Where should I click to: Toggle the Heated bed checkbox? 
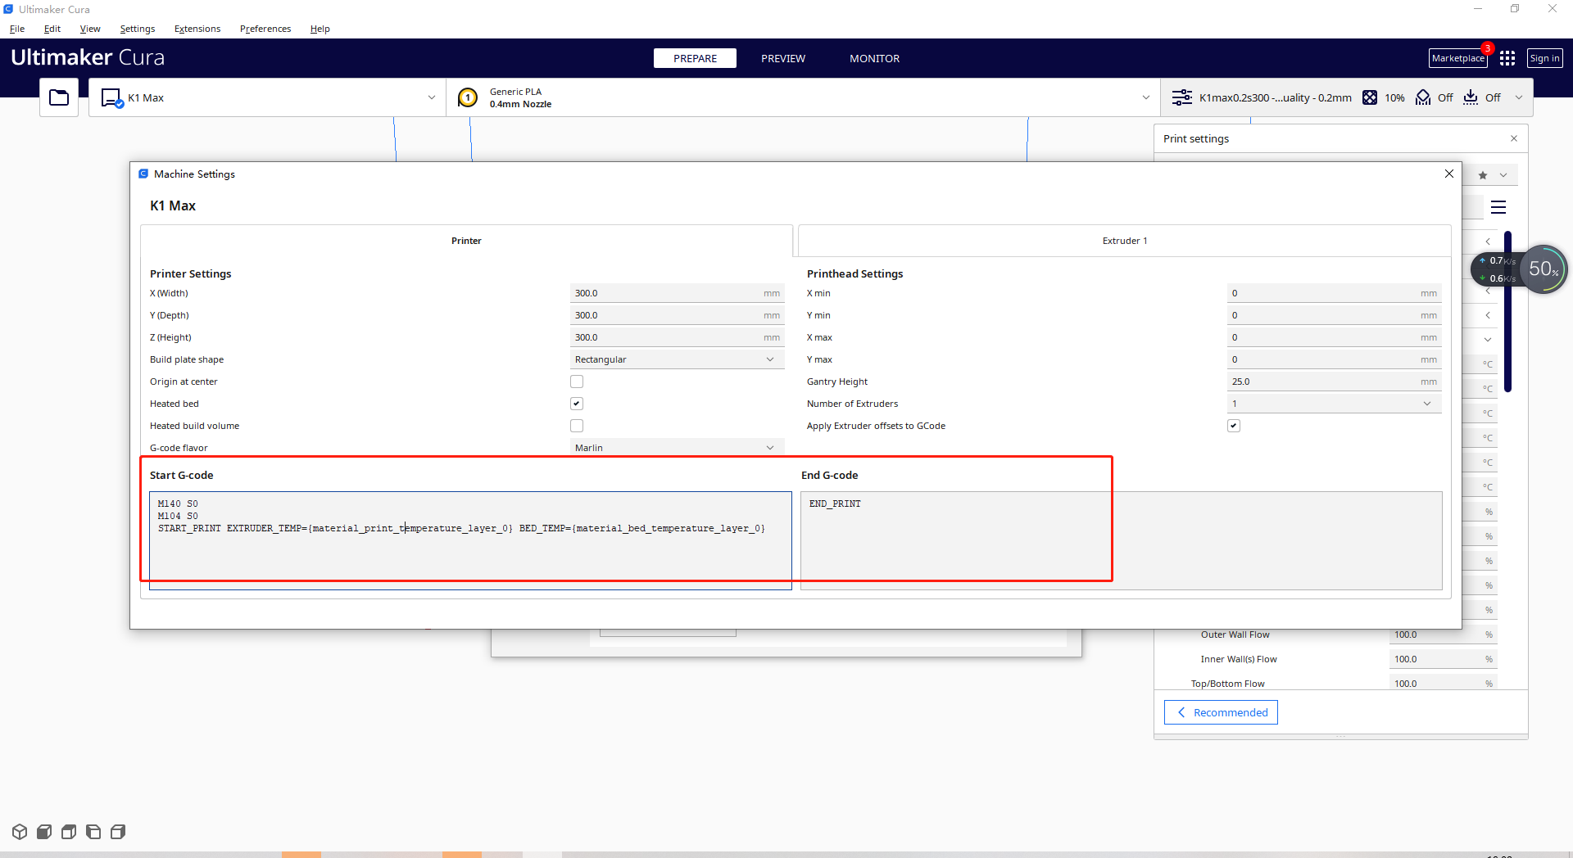click(x=577, y=404)
